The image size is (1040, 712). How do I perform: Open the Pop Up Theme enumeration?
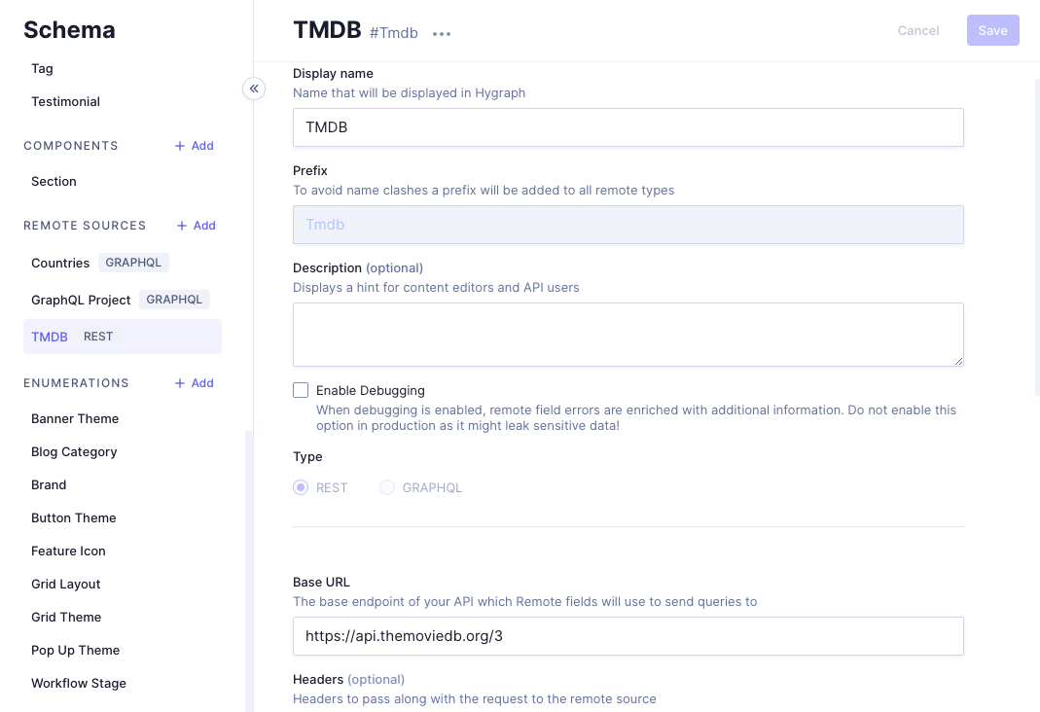[x=76, y=651]
